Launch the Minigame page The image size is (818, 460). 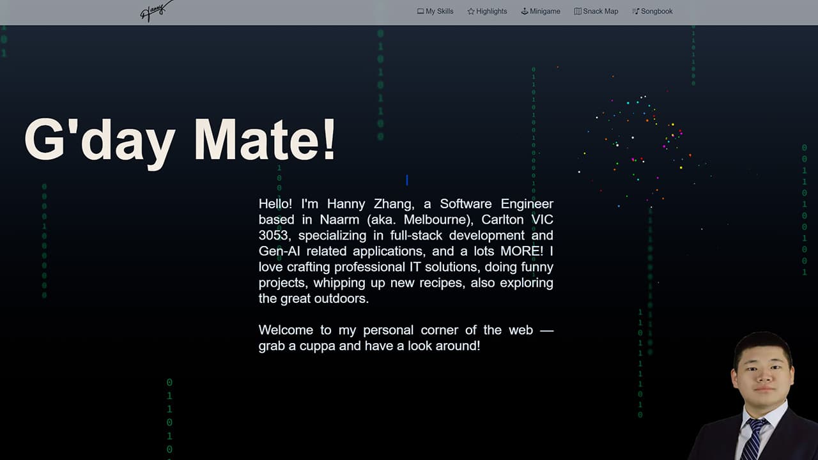(x=544, y=11)
